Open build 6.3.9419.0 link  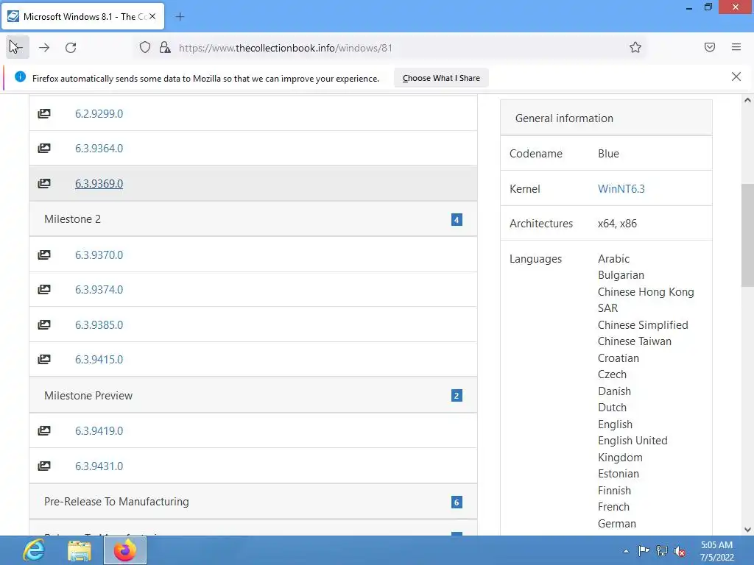pyautogui.click(x=99, y=431)
